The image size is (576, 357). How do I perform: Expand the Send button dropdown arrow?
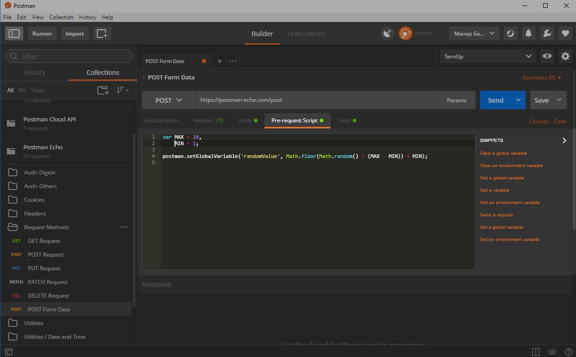point(518,100)
